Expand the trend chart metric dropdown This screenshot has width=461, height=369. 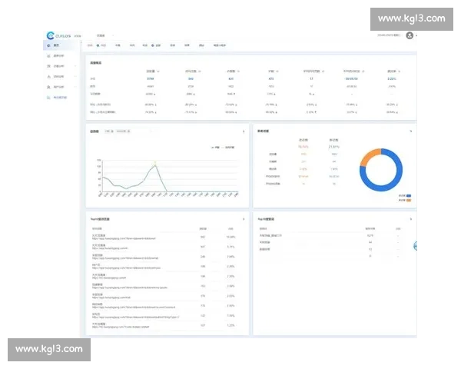point(108,131)
